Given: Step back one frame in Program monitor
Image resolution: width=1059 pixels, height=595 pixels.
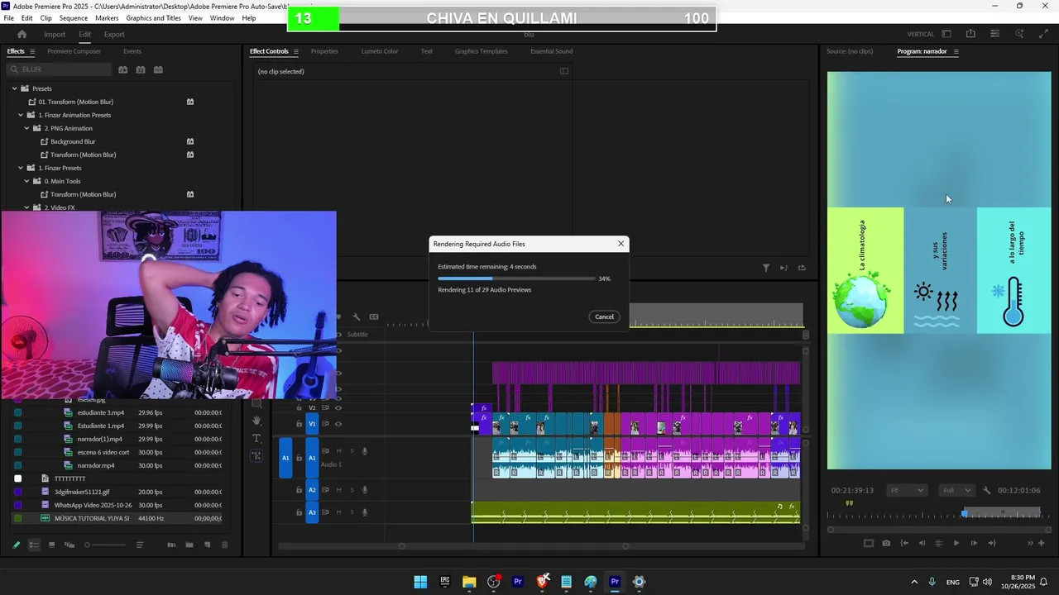Looking at the screenshot, I should click(922, 543).
